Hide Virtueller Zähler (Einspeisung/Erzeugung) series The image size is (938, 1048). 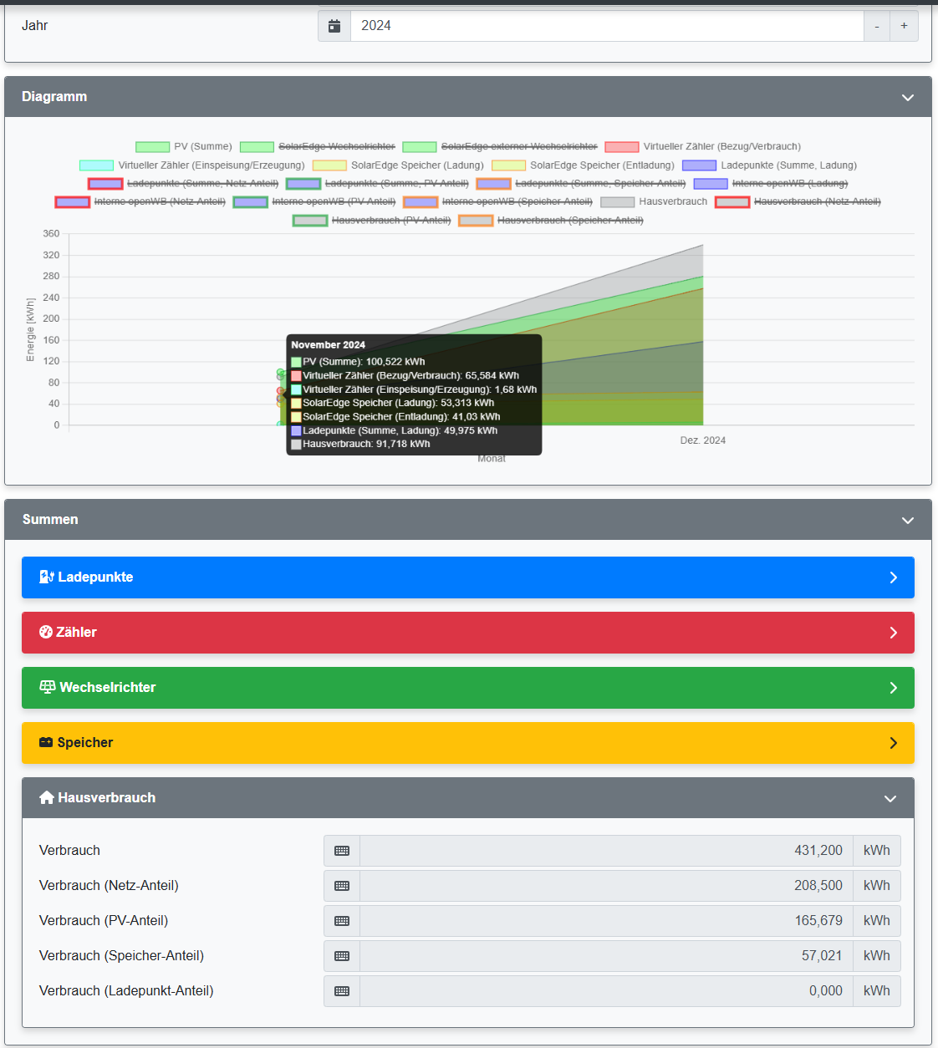point(192,165)
